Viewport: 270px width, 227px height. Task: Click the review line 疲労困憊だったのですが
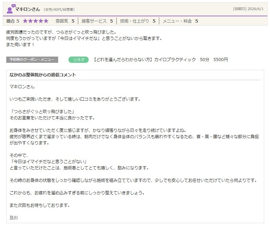[x=62, y=32]
